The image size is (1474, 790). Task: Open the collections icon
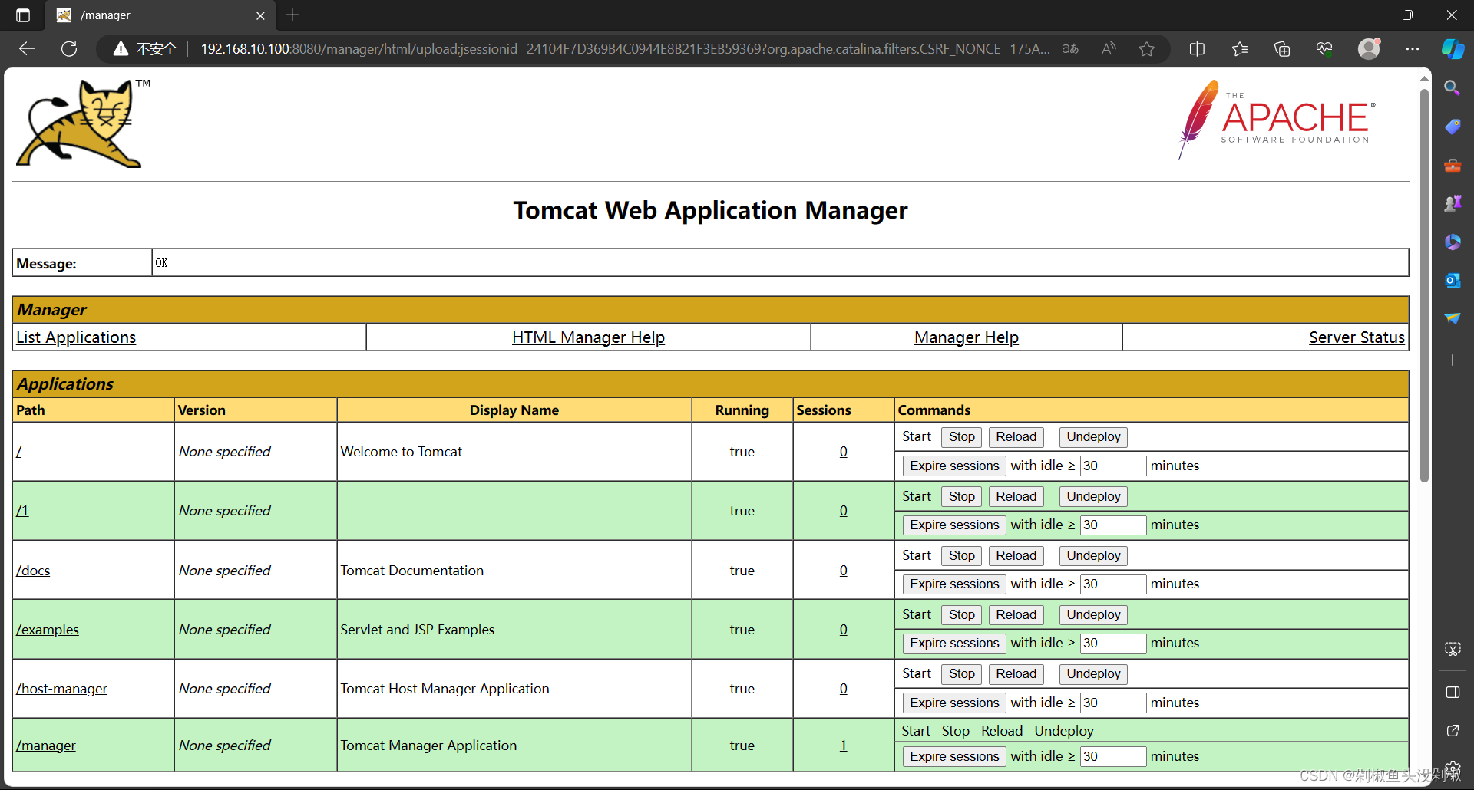1282,49
